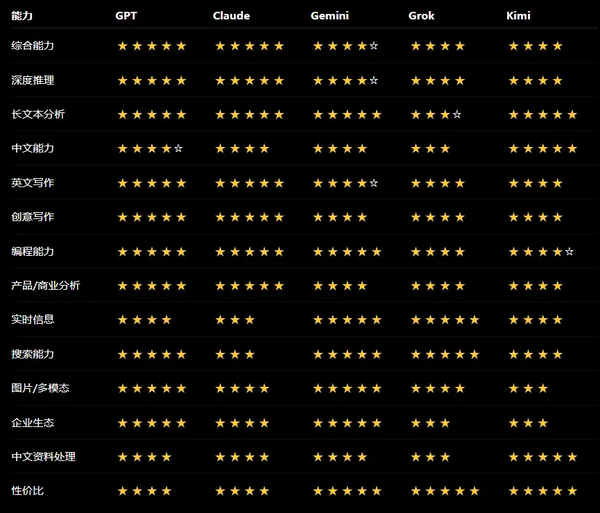Screen dimensions: 600x513
Task: Click the 创意写作 row label
Action: coord(33,217)
